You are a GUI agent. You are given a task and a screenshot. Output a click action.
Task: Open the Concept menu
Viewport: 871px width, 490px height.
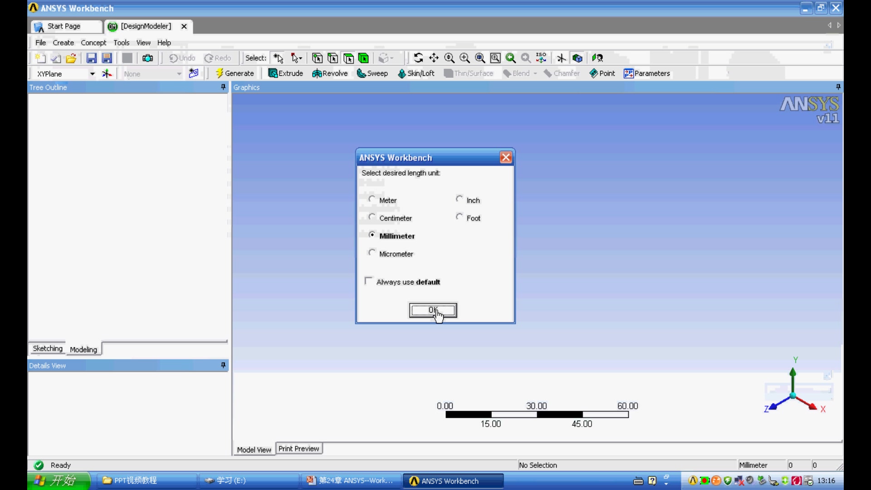tap(93, 43)
